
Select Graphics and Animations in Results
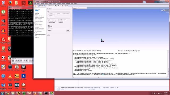coord(40,35)
